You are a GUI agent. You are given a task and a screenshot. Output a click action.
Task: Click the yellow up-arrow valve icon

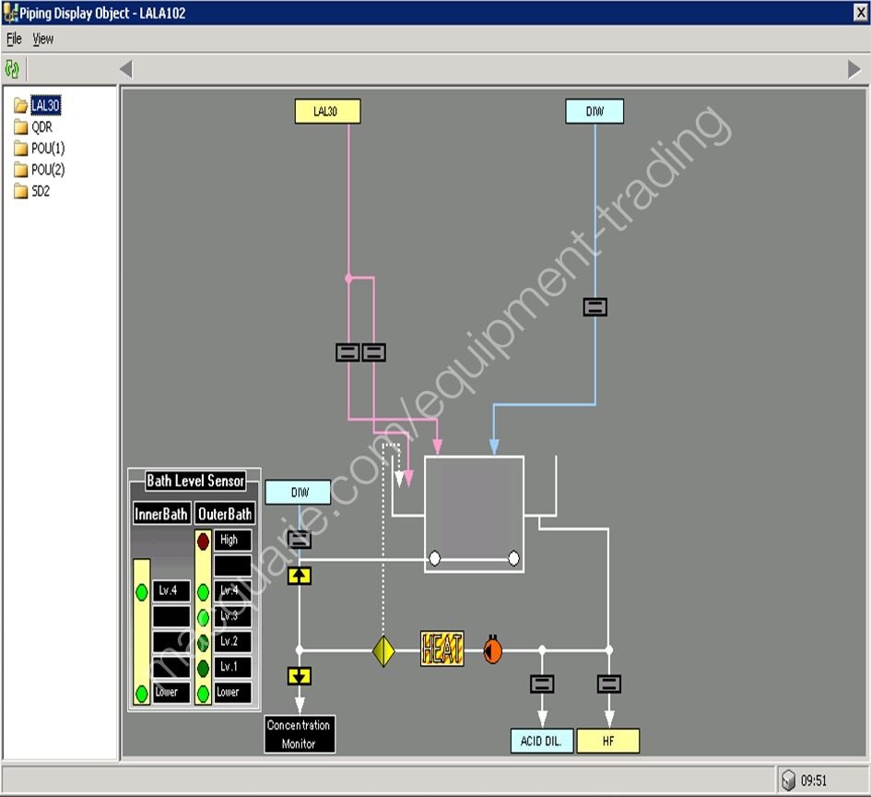(x=300, y=576)
